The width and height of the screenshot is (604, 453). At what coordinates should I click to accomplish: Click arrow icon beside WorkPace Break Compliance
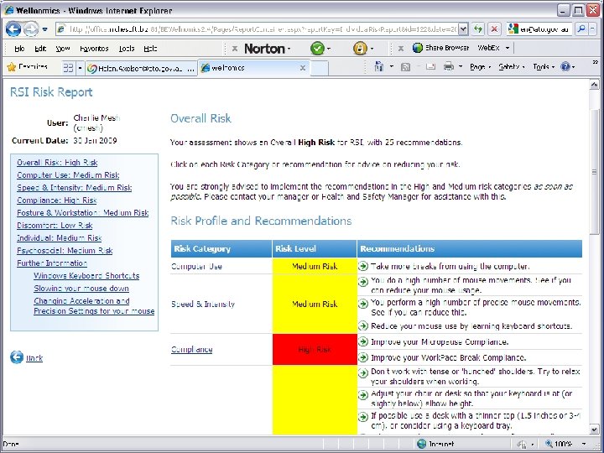coord(363,357)
